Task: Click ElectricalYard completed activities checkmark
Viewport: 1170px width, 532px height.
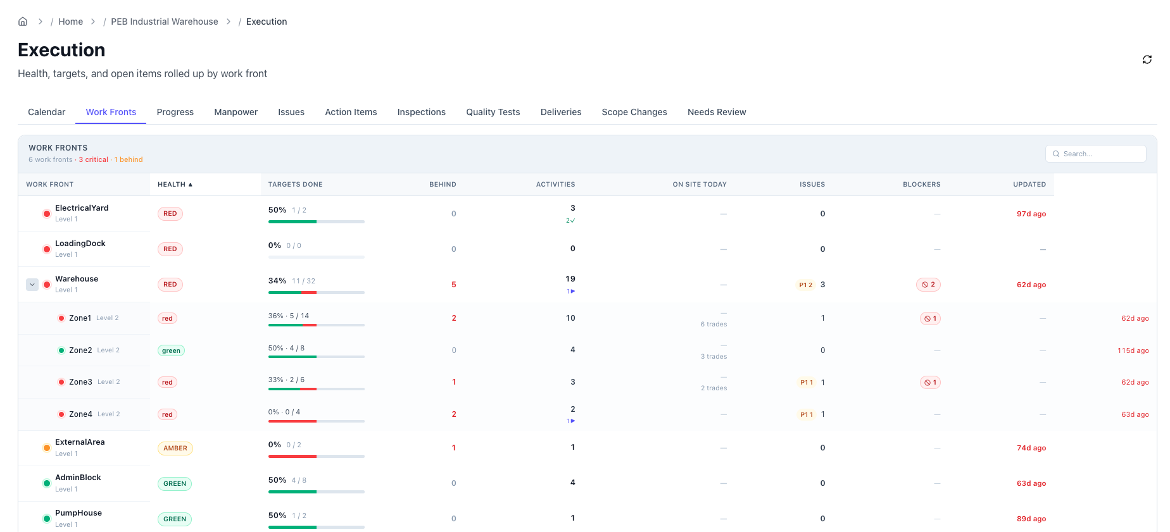Action: click(570, 221)
